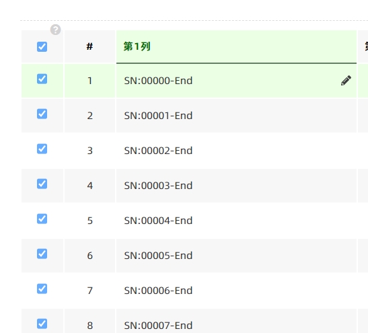Screen dimensions: 368x333
Task: Click the SN:00002-End cell
Action: tap(236, 151)
